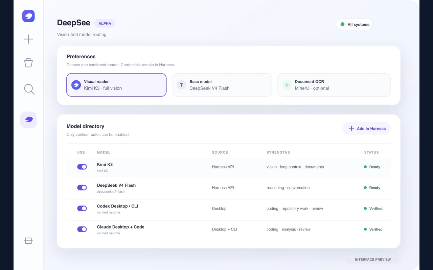Click the DeepSee page title
The width and height of the screenshot is (433, 270).
74,23
